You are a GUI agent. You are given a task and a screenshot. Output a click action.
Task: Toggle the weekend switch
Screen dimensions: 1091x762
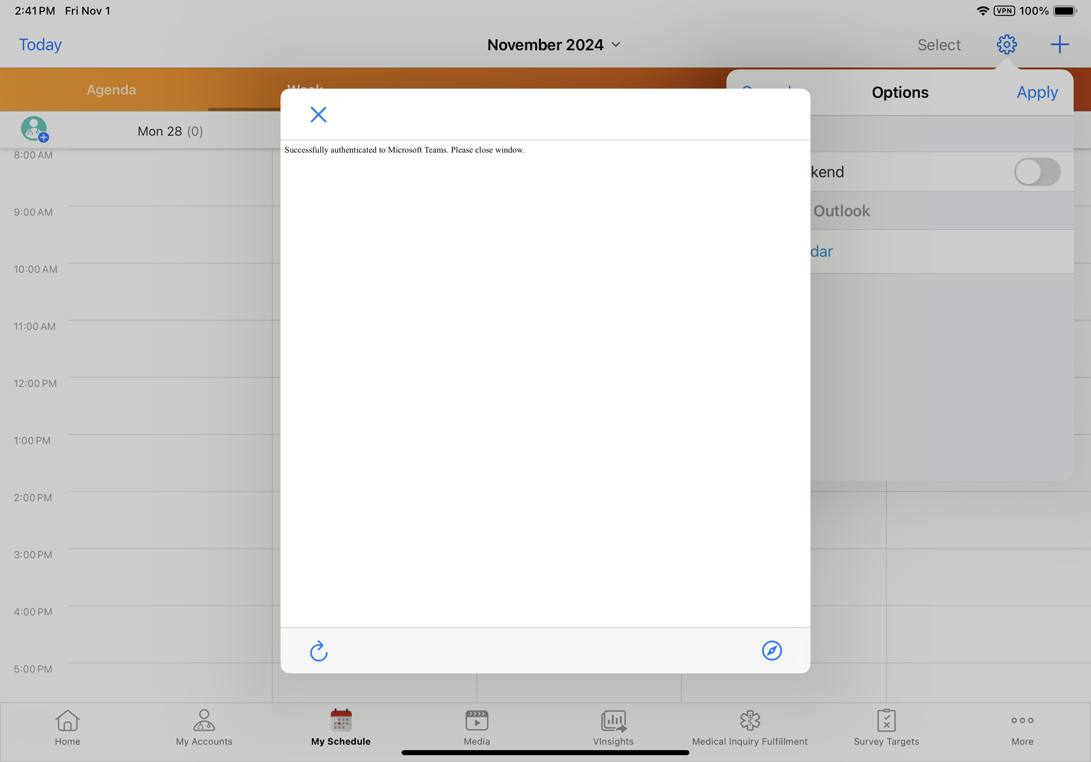click(x=1036, y=172)
